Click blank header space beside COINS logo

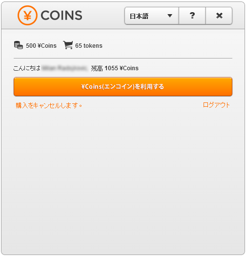point(103,16)
